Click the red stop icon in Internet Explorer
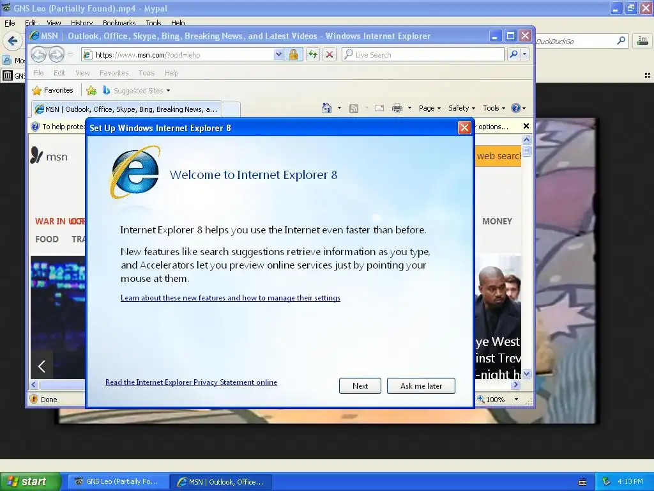Image resolution: width=654 pixels, height=491 pixels. point(330,55)
